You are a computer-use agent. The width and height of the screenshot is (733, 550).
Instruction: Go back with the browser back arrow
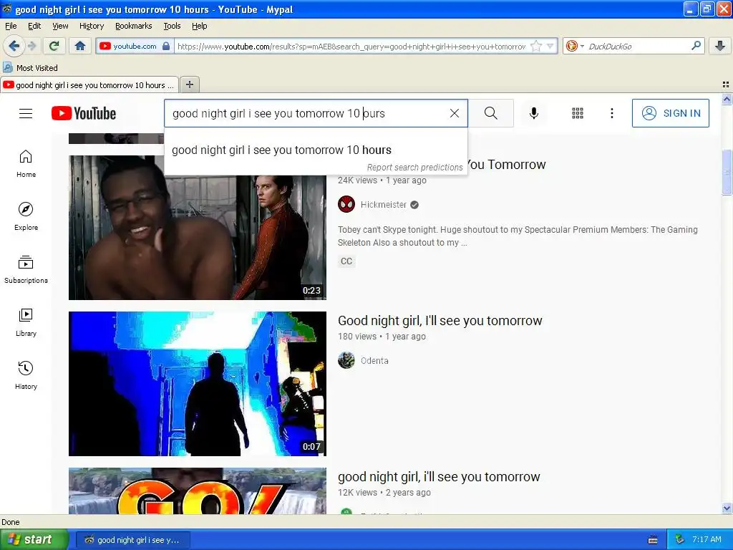click(14, 46)
